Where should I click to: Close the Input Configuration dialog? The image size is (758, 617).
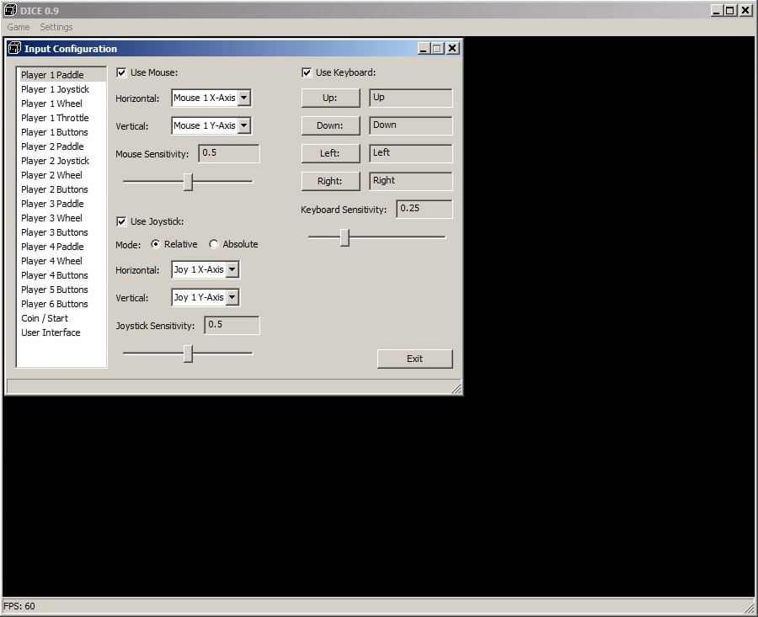coord(453,49)
